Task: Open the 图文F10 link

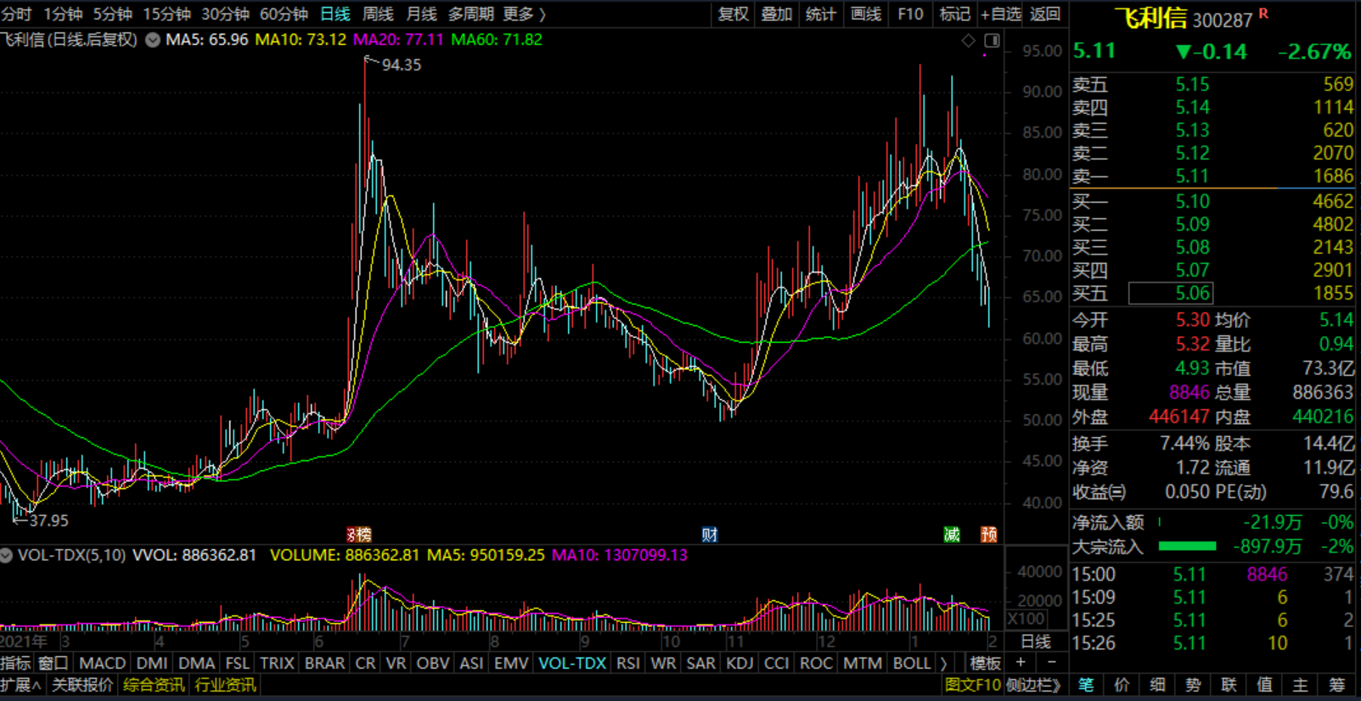Action: coord(972,685)
